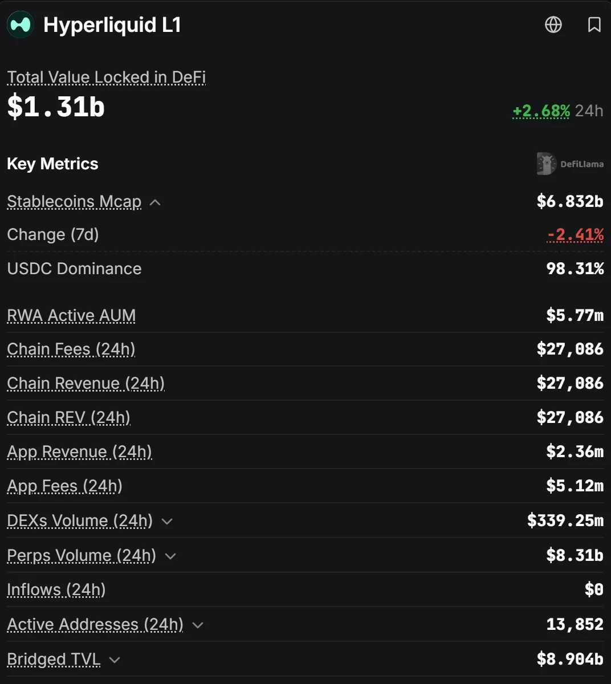Select the $8.904b bridged TVL value
This screenshot has height=684, width=611.
coord(570,659)
